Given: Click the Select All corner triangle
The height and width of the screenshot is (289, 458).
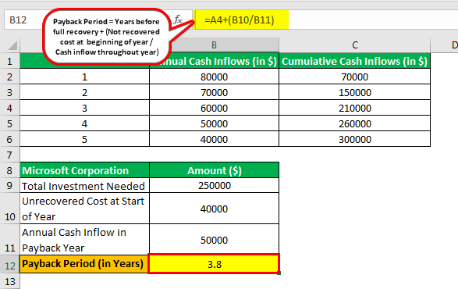Looking at the screenshot, I should [12, 45].
